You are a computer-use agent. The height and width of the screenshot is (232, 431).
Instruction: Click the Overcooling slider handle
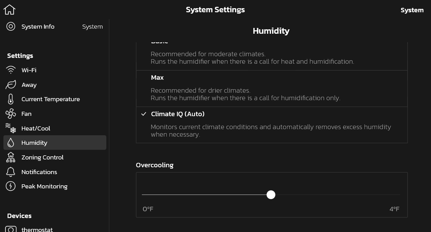[271, 195]
